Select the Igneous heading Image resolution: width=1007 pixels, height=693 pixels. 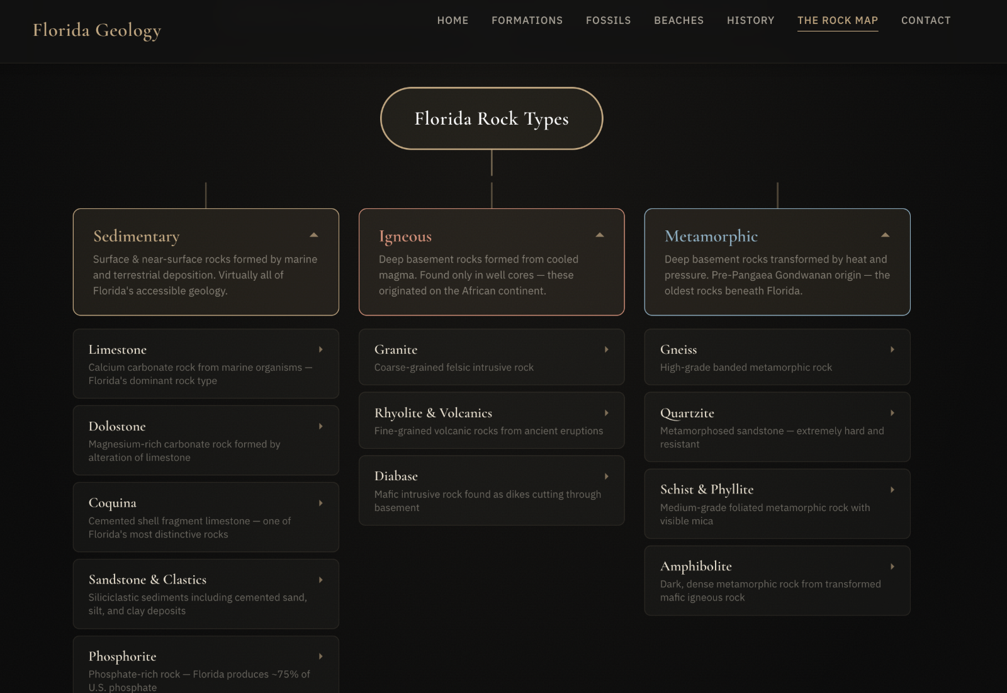[x=405, y=237]
